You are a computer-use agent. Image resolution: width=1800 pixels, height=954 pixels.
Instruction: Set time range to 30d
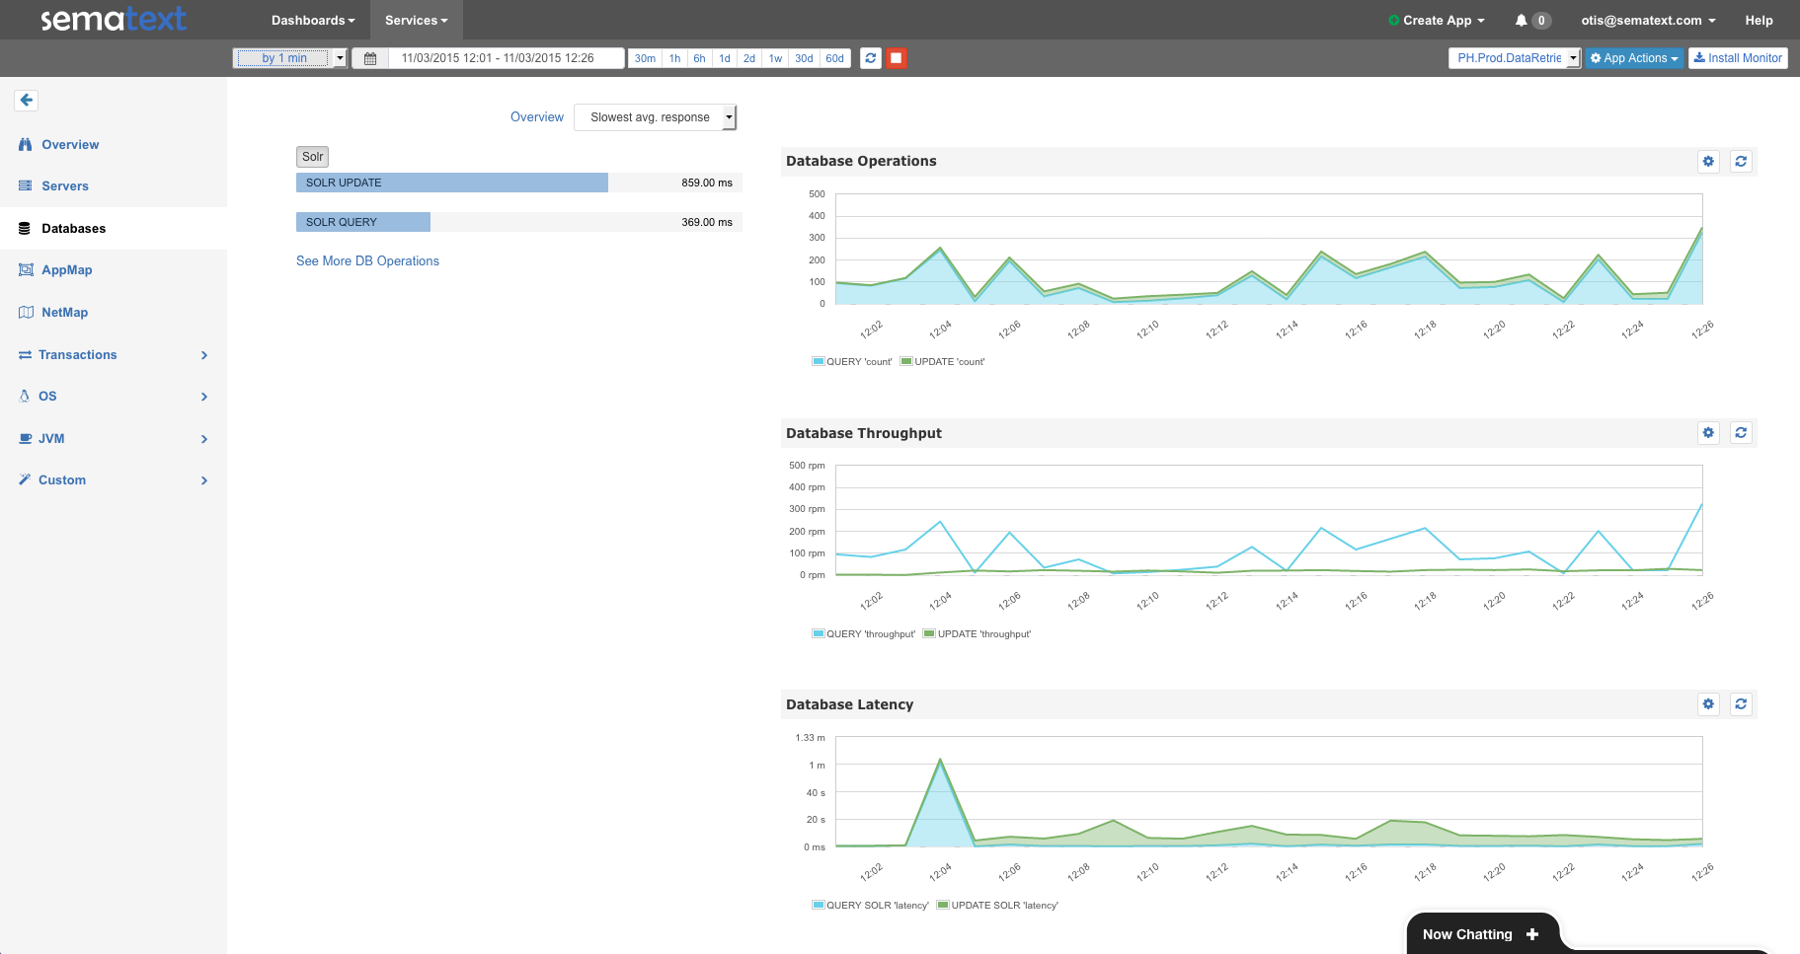point(804,58)
